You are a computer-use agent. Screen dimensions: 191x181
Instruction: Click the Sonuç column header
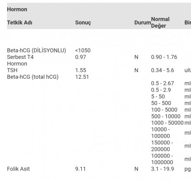pos(83,22)
